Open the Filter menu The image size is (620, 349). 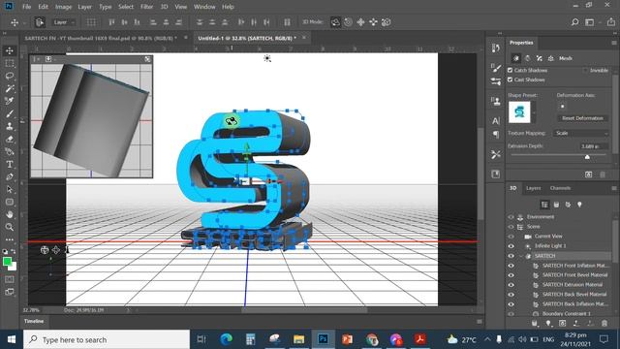pyautogui.click(x=146, y=7)
